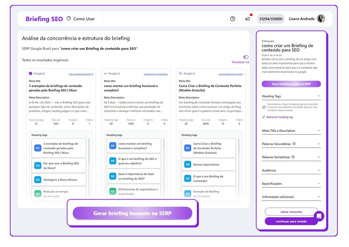Toggle the Visualizar switch above results
This screenshot has width=349, height=247.
tap(246, 57)
